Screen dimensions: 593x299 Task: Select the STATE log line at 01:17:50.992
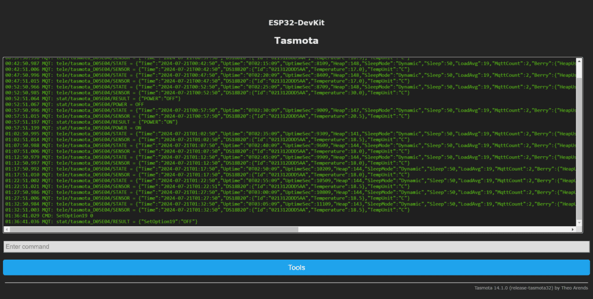pos(291,169)
